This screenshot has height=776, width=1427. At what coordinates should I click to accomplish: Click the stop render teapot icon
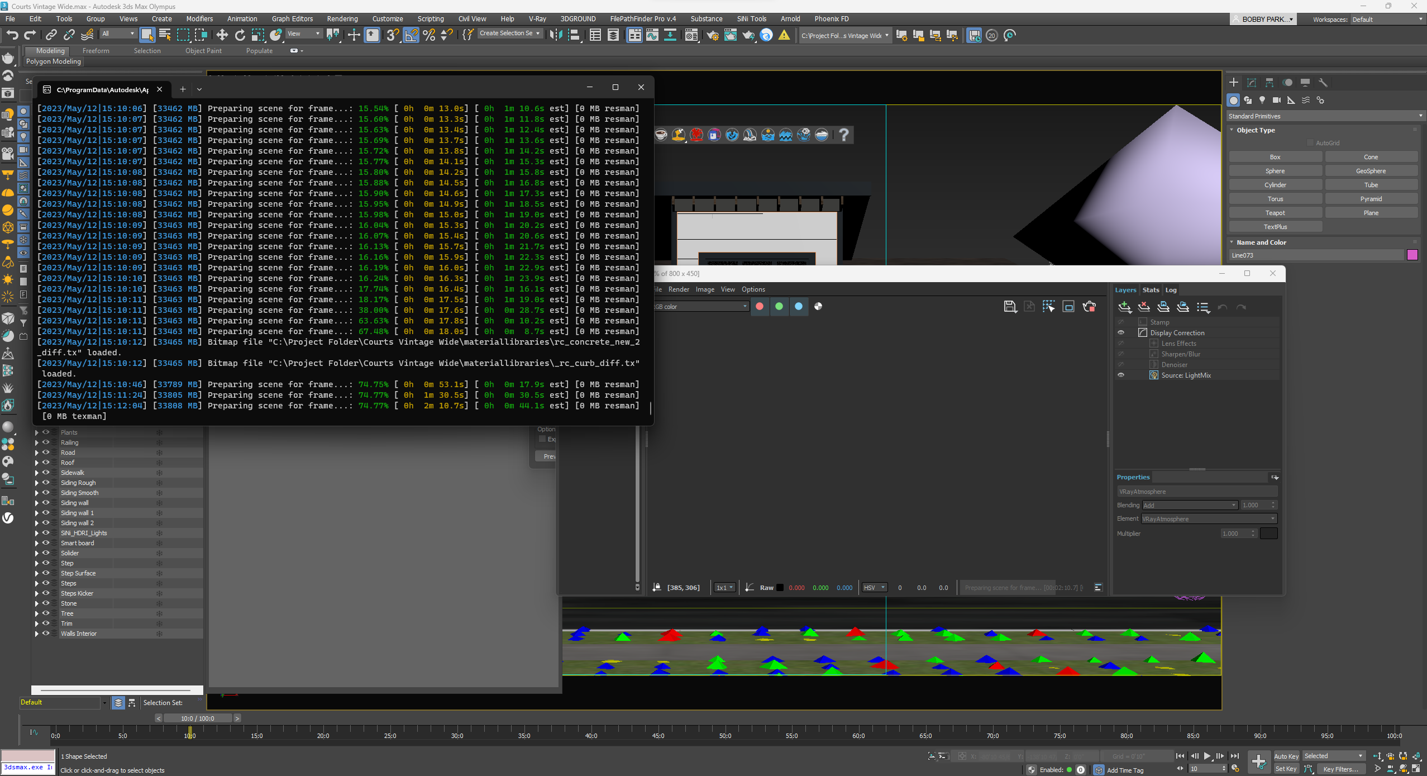[x=1089, y=307]
